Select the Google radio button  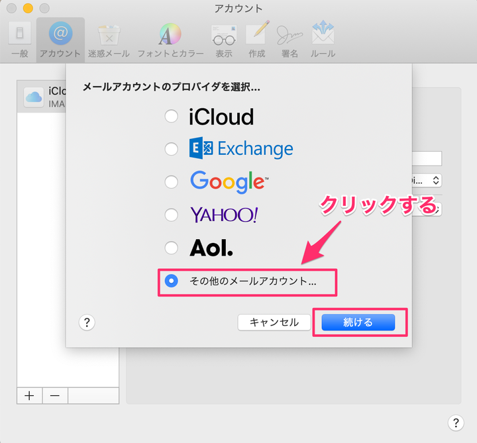tap(172, 182)
